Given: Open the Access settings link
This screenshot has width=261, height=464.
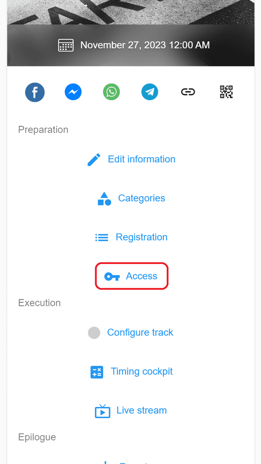Looking at the screenshot, I should click(x=142, y=276).
